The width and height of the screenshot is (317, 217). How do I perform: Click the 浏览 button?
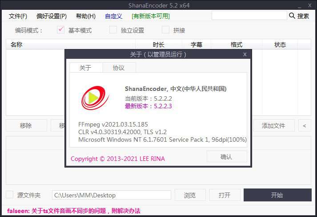pos(190,195)
